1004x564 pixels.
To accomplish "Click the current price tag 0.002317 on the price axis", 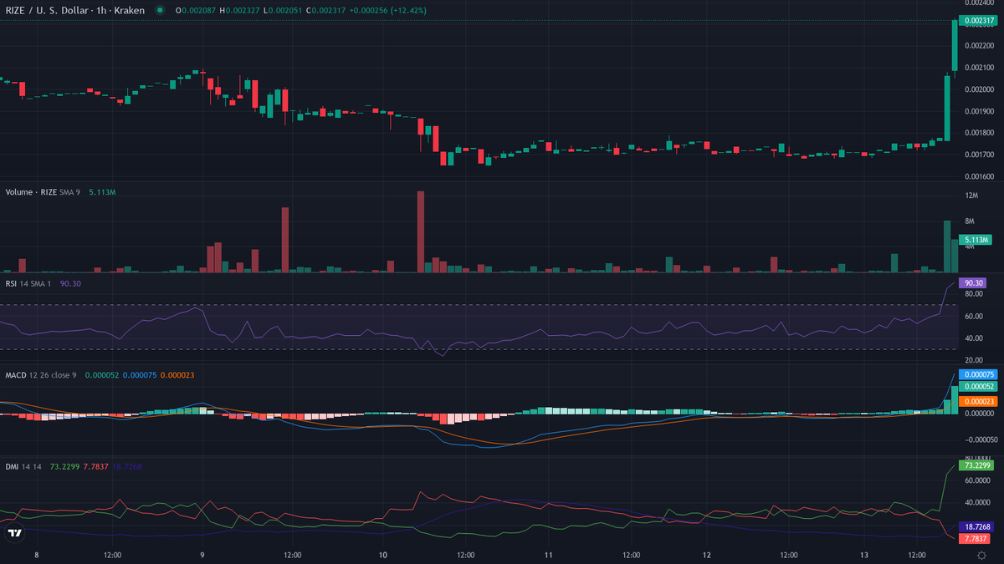I will (x=980, y=20).
